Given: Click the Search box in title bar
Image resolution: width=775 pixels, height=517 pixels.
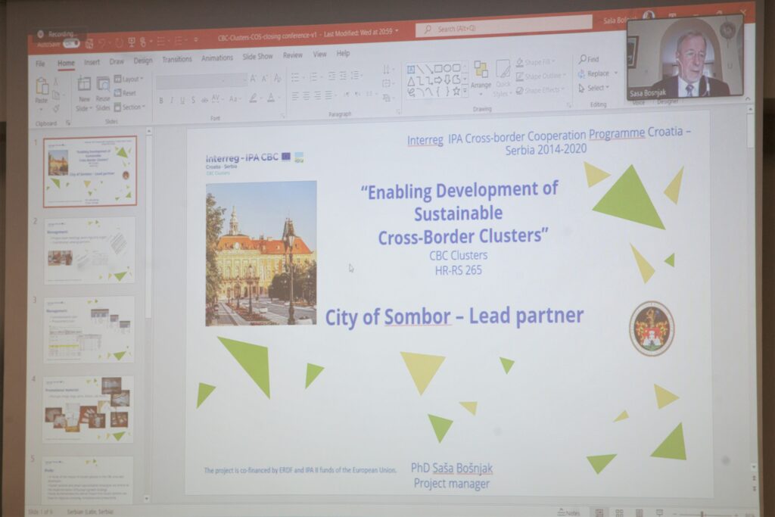Looking at the screenshot, I should (504, 26).
